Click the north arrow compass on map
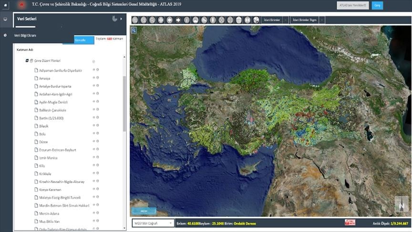This screenshot has height=232, width=412. coord(402,207)
